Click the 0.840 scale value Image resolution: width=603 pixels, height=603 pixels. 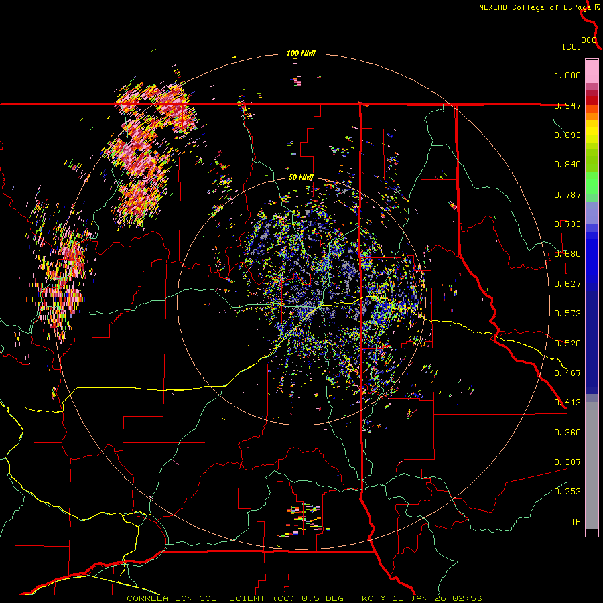[x=567, y=165]
